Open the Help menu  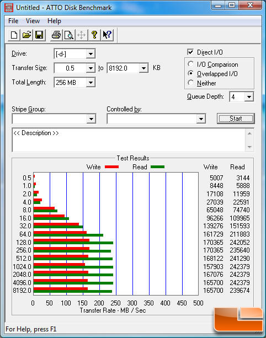(54, 21)
